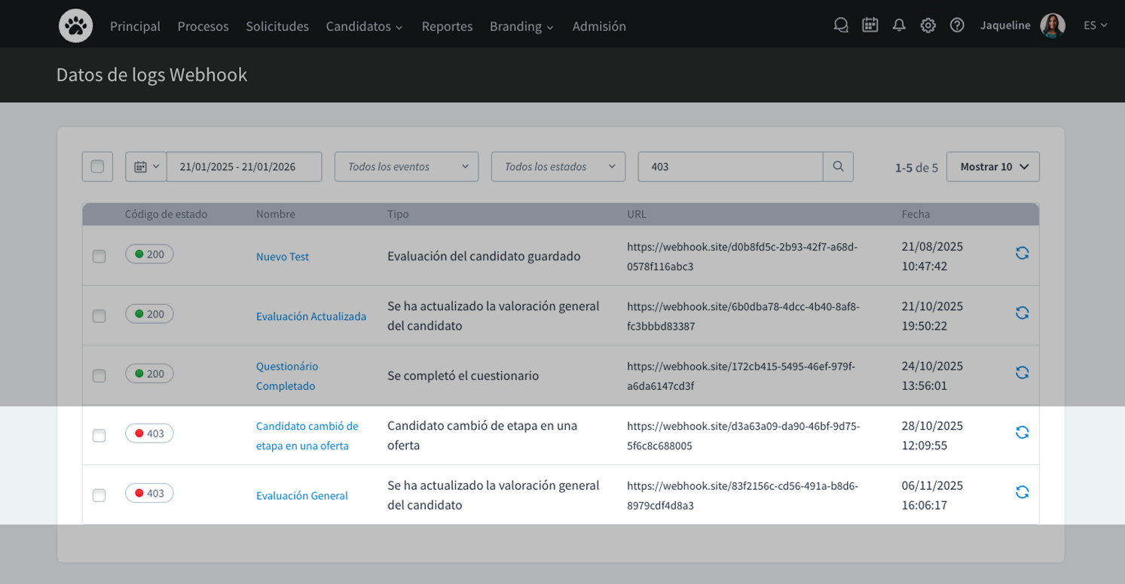Open the Mostrar 10 page size dropdown
The image size is (1125, 584).
tap(992, 167)
